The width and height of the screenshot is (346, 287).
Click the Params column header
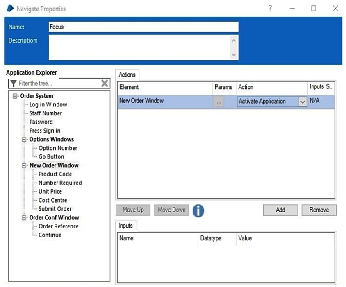click(x=223, y=87)
